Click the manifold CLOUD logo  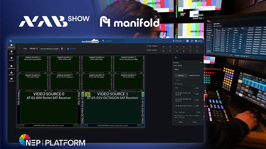click(90, 41)
